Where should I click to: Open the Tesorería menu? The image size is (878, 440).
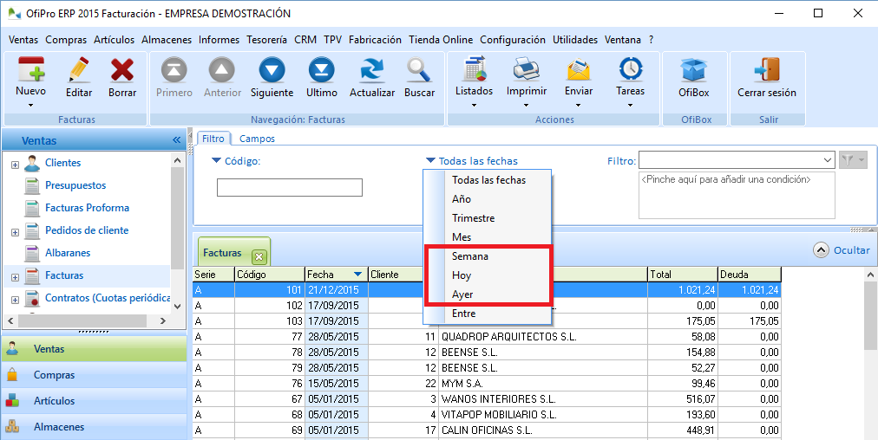266,40
